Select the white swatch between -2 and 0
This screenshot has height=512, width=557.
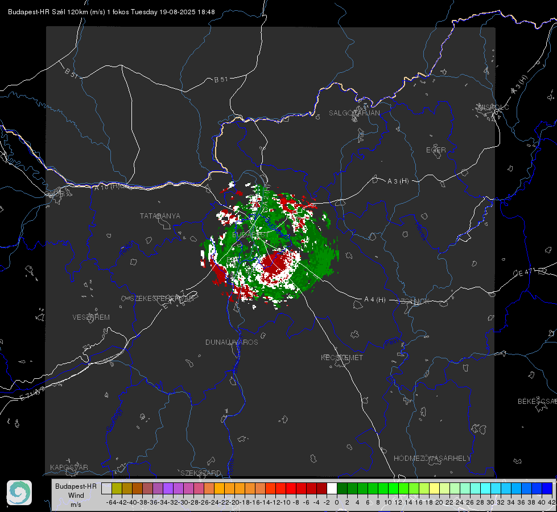[332, 488]
